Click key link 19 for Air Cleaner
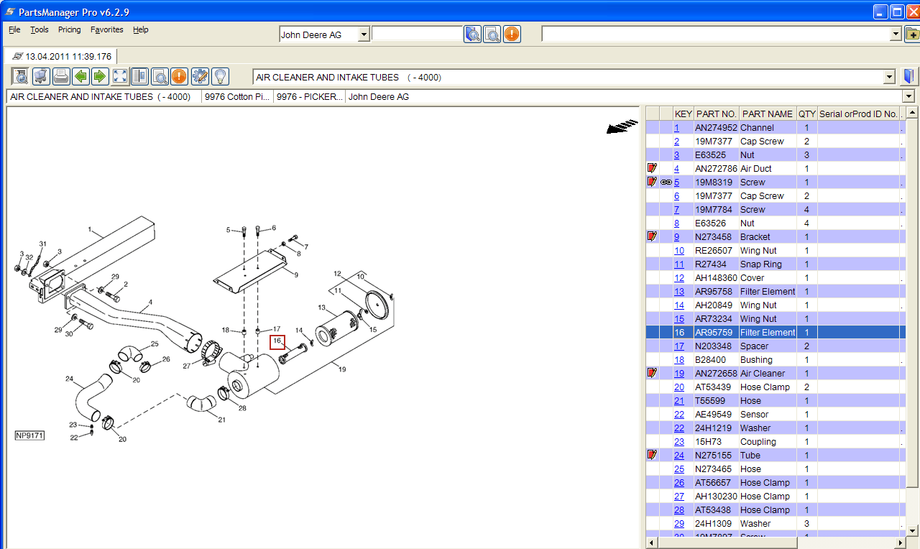This screenshot has height=549, width=920. click(678, 374)
